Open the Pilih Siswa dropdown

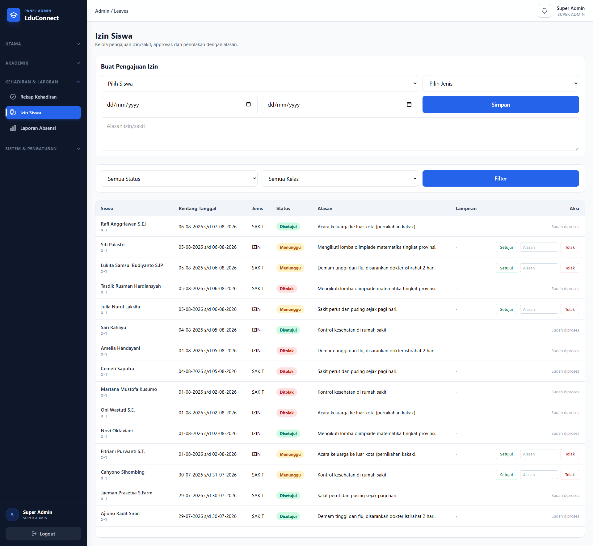tap(259, 83)
